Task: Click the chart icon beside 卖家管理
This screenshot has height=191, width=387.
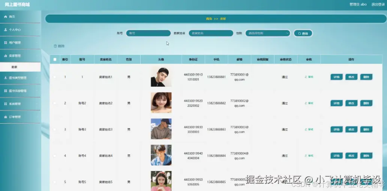Action: tap(5, 56)
